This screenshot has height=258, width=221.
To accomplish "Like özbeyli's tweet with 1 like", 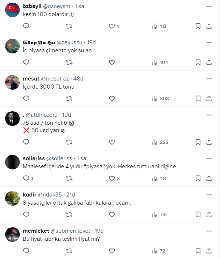I will [112, 26].
